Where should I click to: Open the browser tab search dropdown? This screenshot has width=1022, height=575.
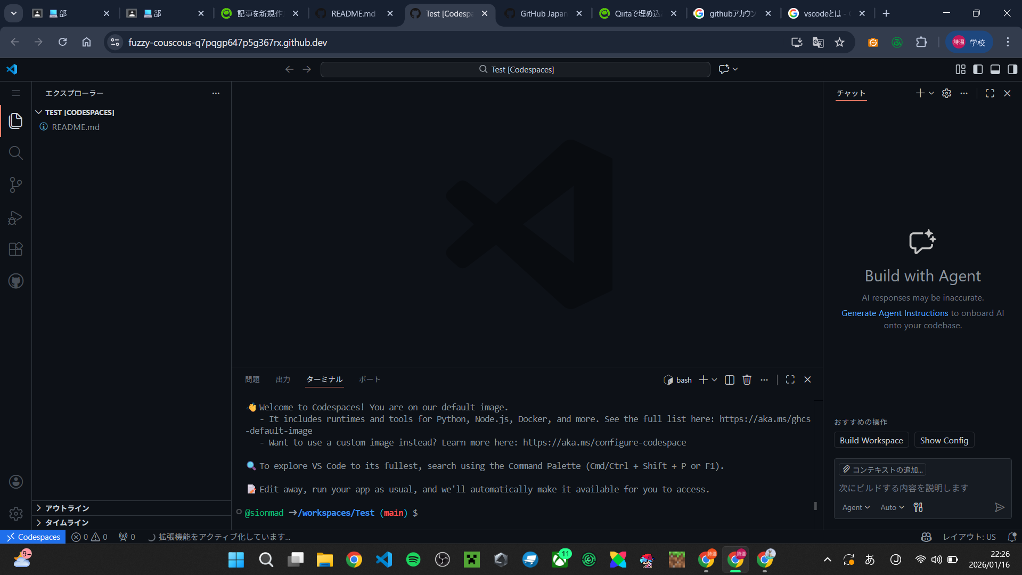coord(13,13)
